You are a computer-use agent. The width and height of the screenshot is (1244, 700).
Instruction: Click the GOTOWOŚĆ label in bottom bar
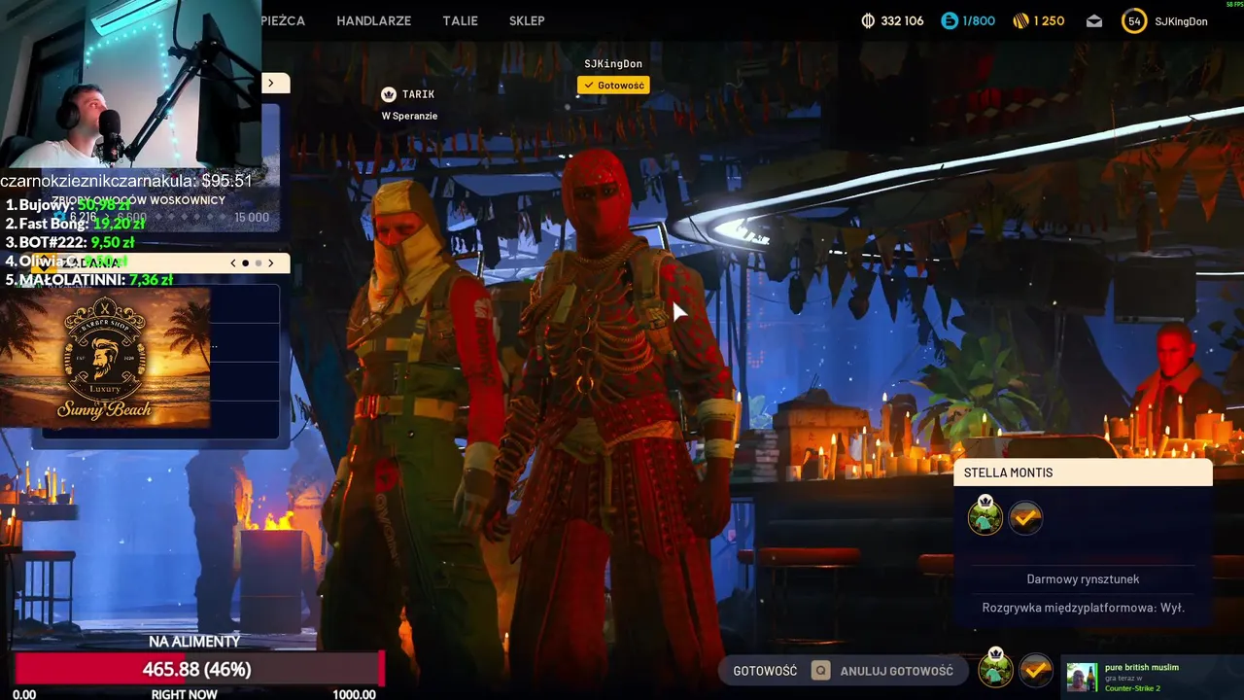(x=765, y=671)
